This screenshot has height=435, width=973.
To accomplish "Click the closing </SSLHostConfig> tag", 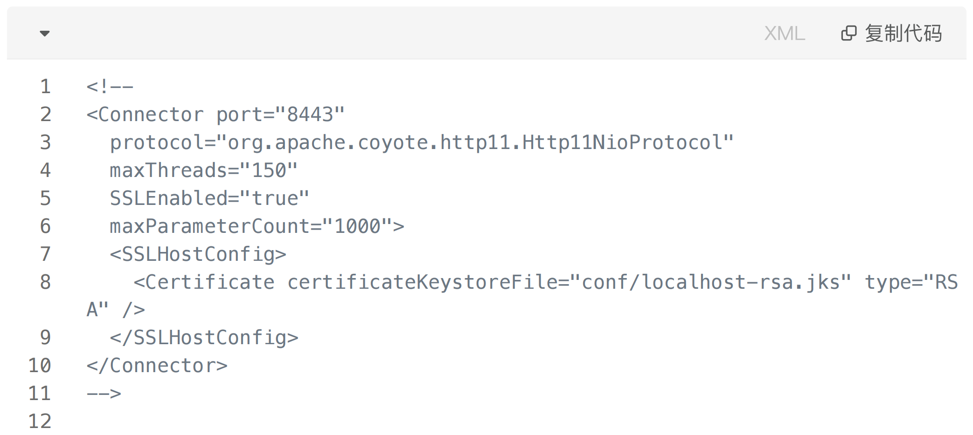I will (x=204, y=338).
